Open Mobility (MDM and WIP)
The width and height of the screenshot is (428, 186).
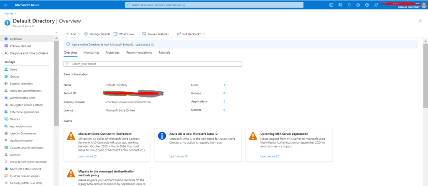click(x=26, y=183)
